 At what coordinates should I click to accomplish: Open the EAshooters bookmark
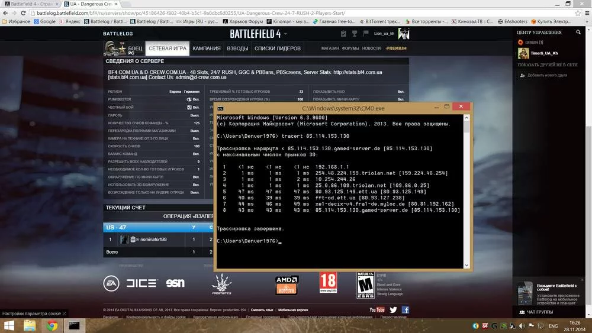point(513,21)
